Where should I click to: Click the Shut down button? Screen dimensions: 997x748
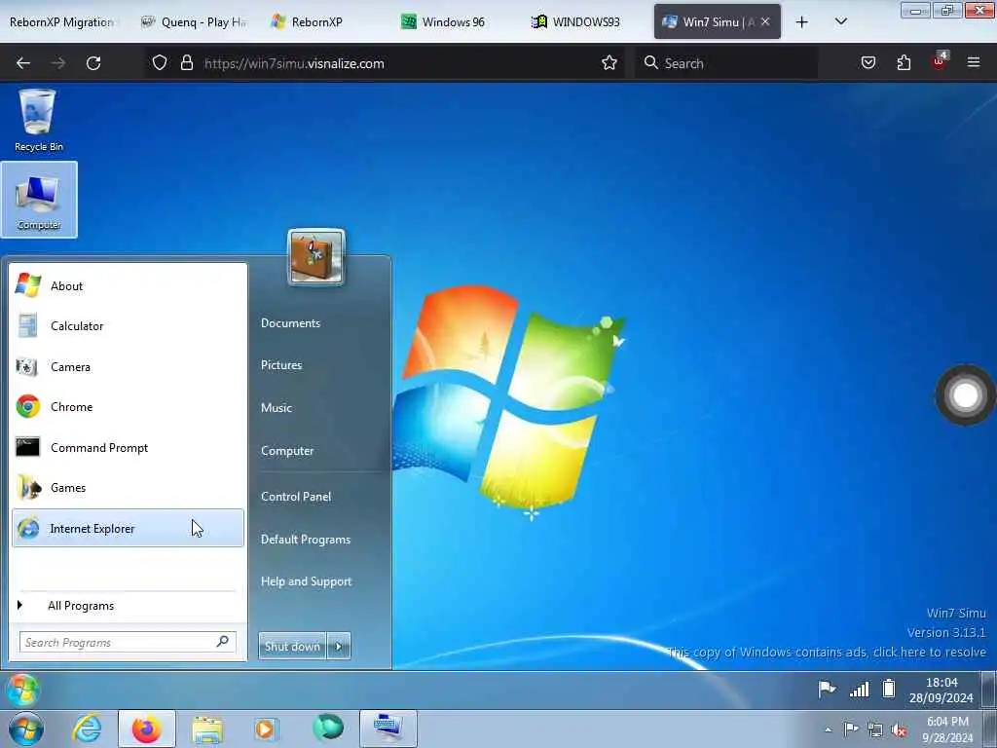point(292,647)
